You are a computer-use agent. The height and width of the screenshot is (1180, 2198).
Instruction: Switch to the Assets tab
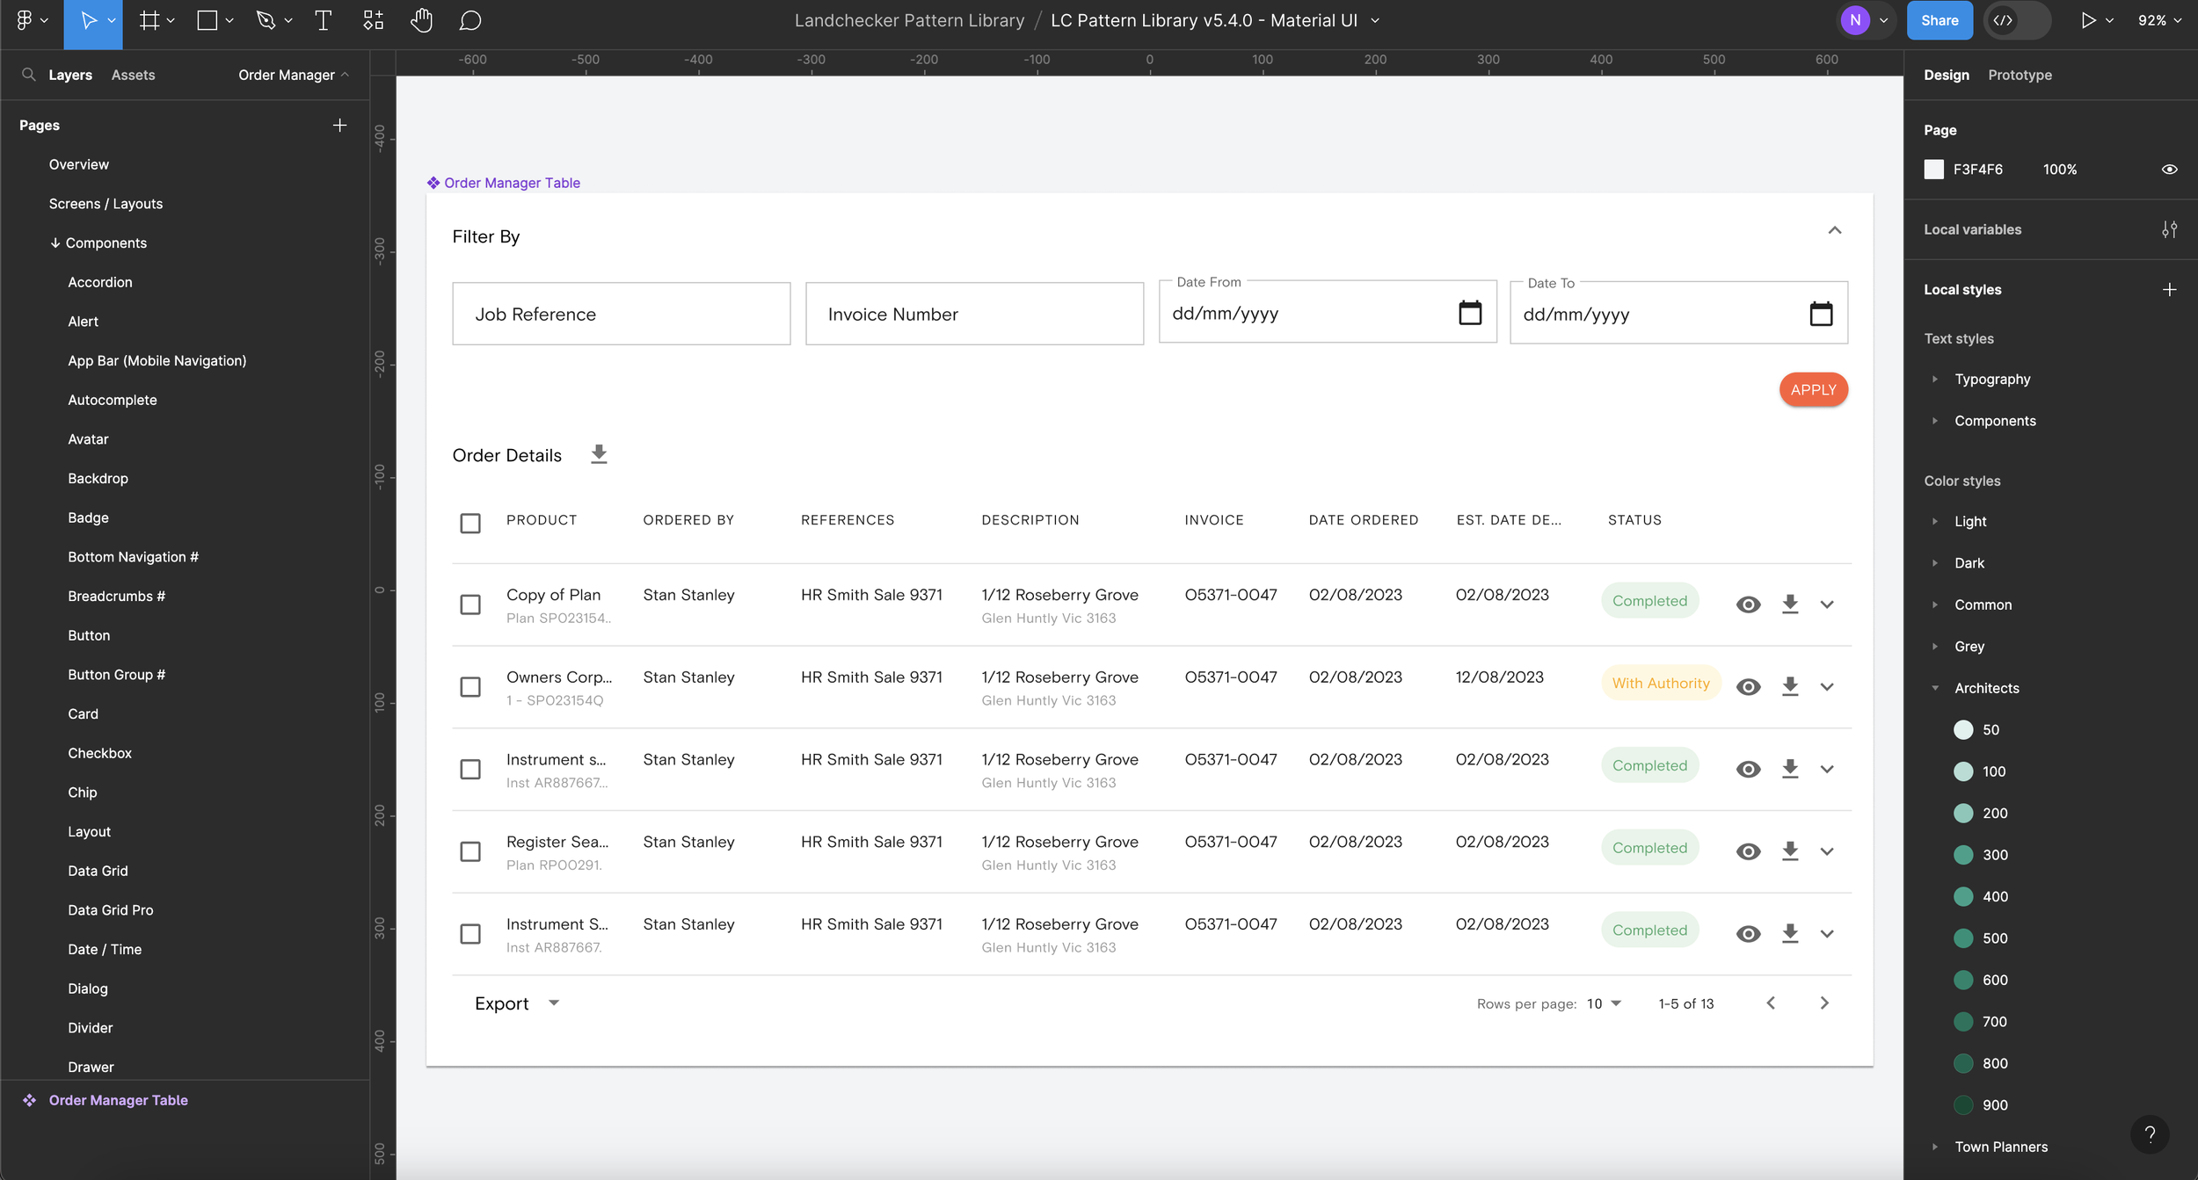(133, 75)
